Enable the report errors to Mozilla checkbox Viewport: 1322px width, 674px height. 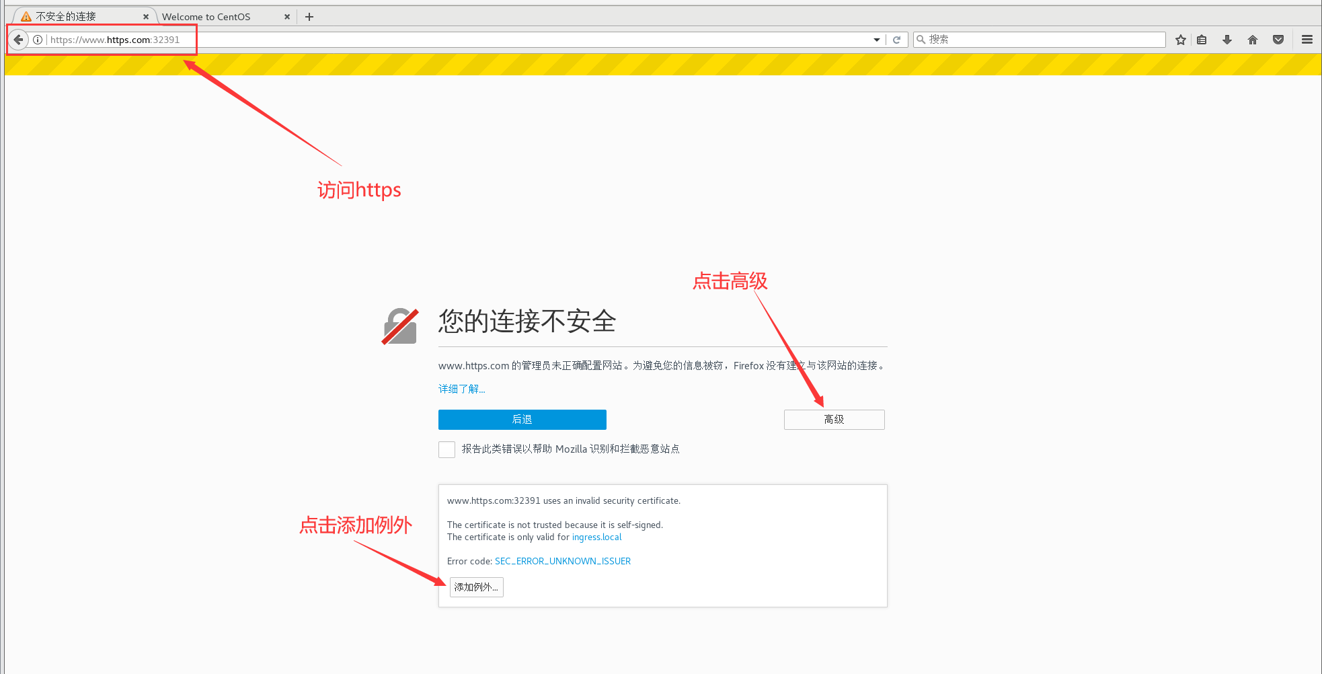tap(446, 449)
